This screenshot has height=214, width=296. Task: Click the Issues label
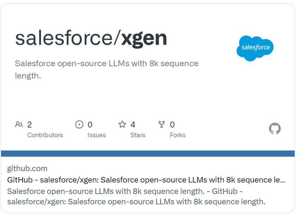96,135
